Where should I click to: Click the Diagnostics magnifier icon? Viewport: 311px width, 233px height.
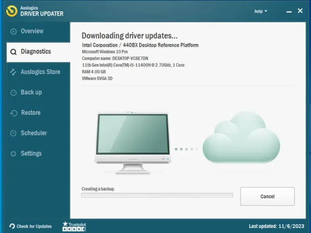pos(14,52)
